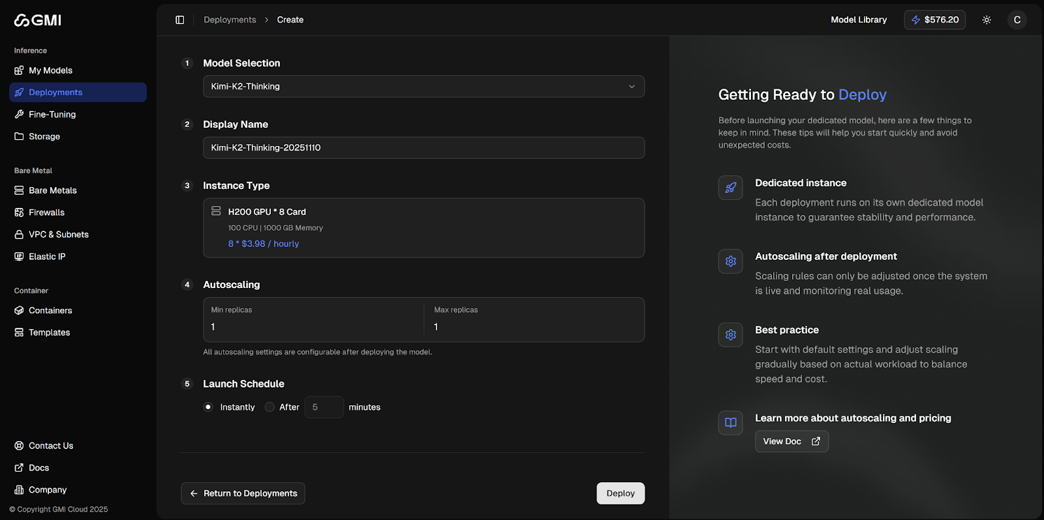Click the server icon in the H200 GPU card
Image resolution: width=1044 pixels, height=520 pixels.
click(216, 211)
